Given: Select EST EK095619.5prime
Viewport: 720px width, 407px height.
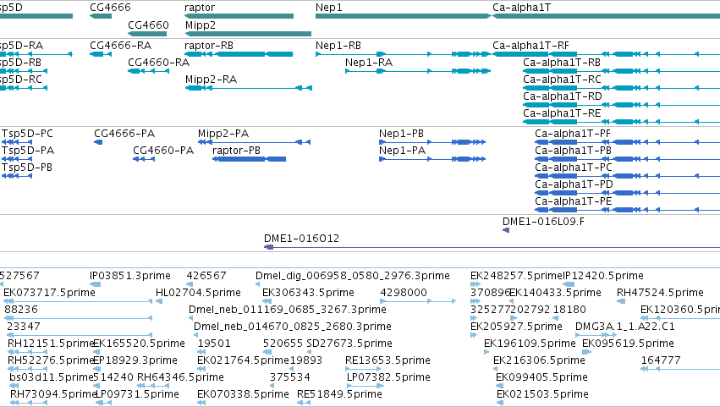Looking at the screenshot, I should coord(628,344).
